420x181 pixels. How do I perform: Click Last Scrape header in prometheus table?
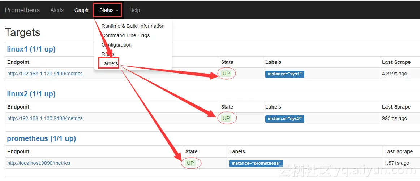tap(398, 151)
